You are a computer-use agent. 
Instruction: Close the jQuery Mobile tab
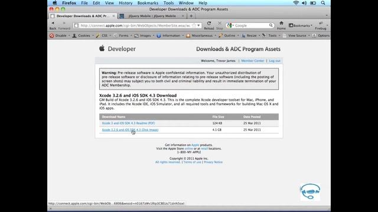(183, 16)
